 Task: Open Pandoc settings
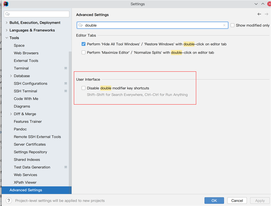pos(20,129)
